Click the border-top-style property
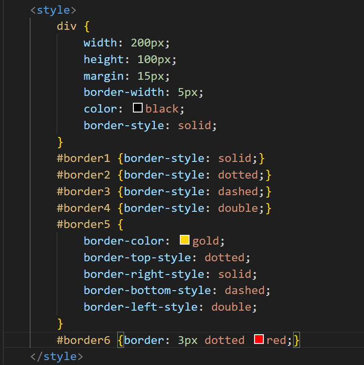364x365 pixels. (138, 258)
